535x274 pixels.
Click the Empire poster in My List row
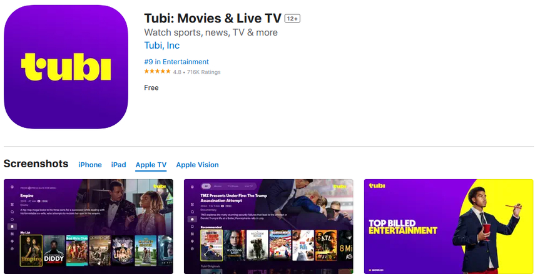tap(31, 250)
